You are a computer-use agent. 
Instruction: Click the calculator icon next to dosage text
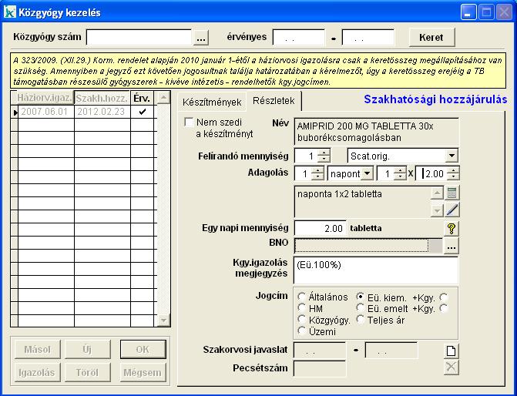(452, 193)
